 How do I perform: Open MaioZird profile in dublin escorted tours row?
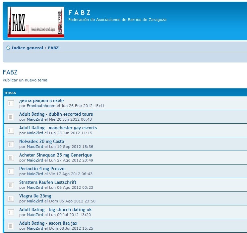[x=35, y=119]
